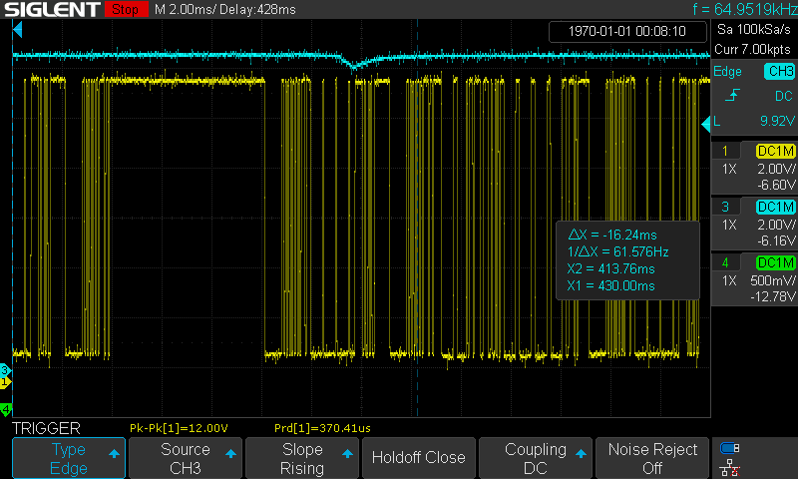Click the disconnected network icon

[x=730, y=467]
